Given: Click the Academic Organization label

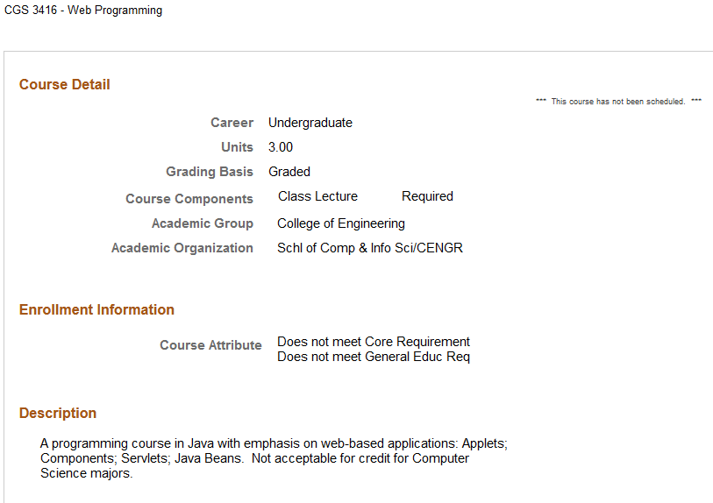Looking at the screenshot, I should 182,248.
